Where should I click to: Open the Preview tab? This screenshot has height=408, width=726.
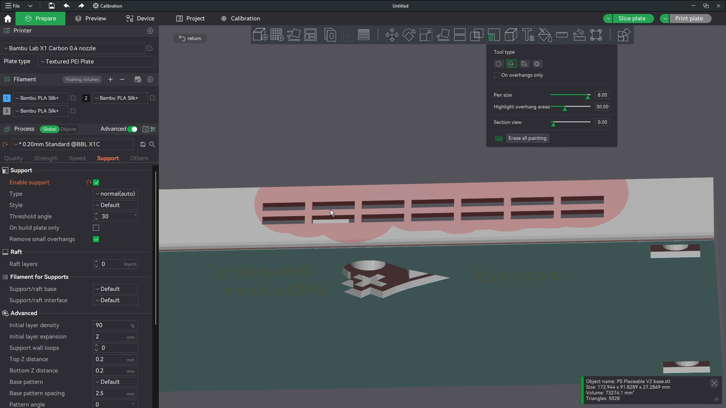point(91,19)
